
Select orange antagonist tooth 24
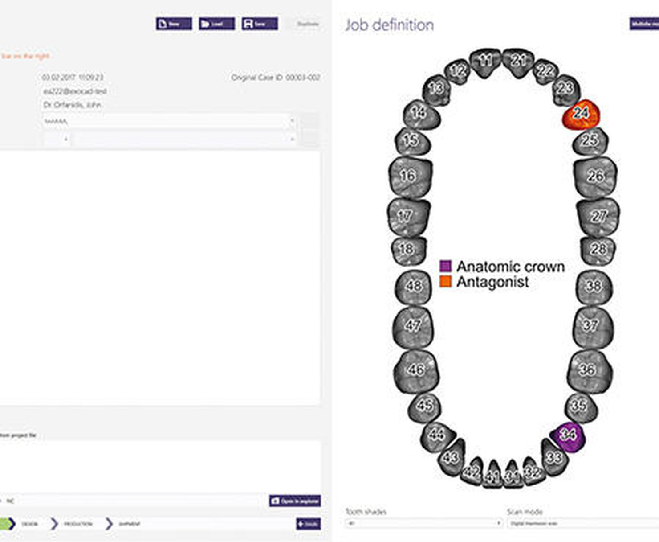581,114
